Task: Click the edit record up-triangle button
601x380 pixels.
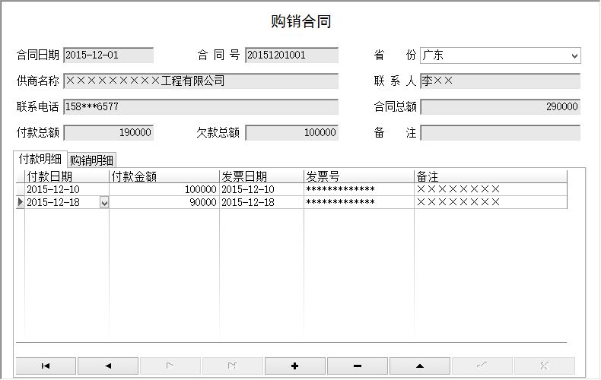Action: point(420,366)
